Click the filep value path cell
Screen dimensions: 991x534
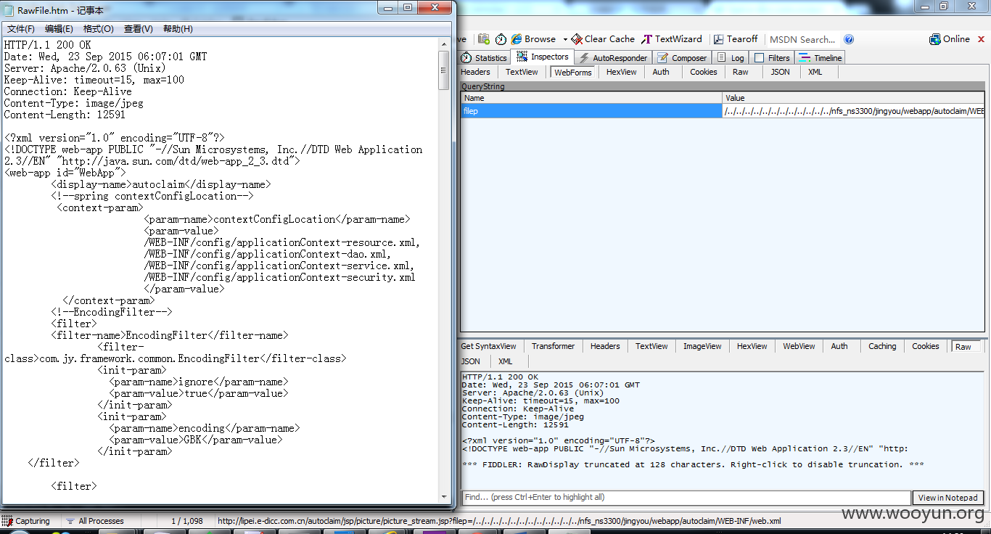[x=854, y=111]
